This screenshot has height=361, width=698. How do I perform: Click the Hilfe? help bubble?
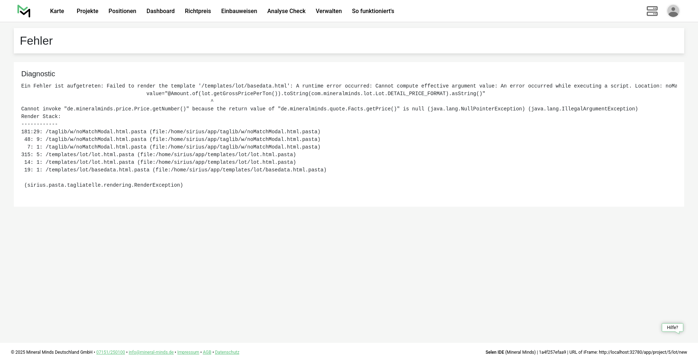coord(672,328)
